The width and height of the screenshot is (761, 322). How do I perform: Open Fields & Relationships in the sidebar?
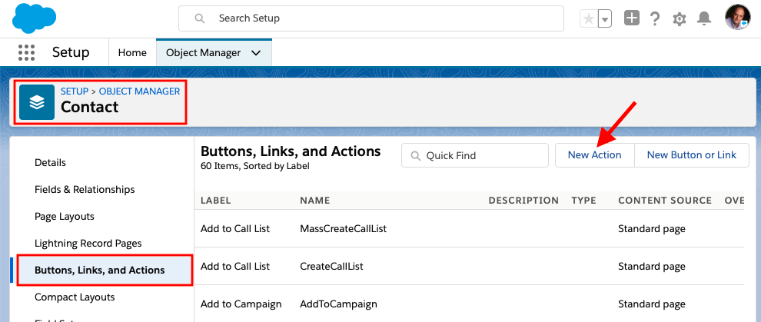point(85,190)
